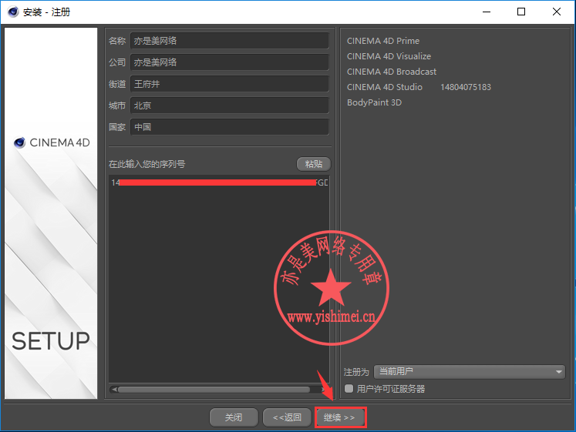Select CINEMA 4D Prime entry
Image resolution: width=576 pixels, height=432 pixels.
tap(383, 41)
